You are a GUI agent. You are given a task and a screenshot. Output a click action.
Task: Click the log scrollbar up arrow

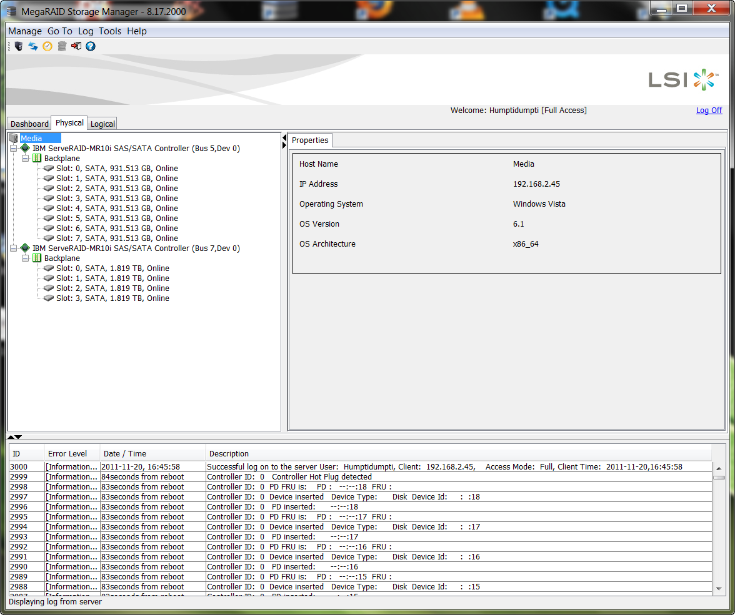tap(719, 468)
